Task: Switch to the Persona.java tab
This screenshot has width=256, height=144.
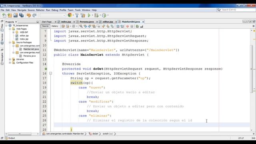Action: (x=87, y=22)
